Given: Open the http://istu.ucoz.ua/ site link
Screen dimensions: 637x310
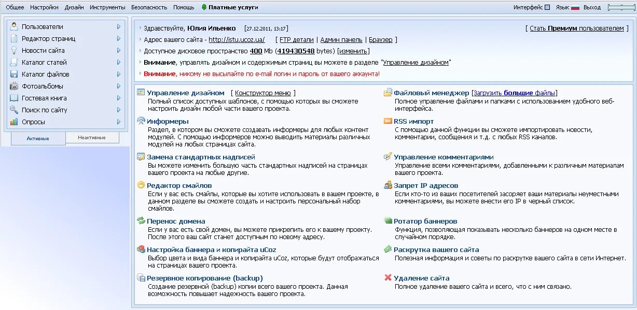Looking at the screenshot, I should point(237,39).
